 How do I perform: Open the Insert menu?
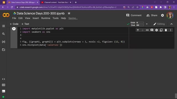point(36,18)
